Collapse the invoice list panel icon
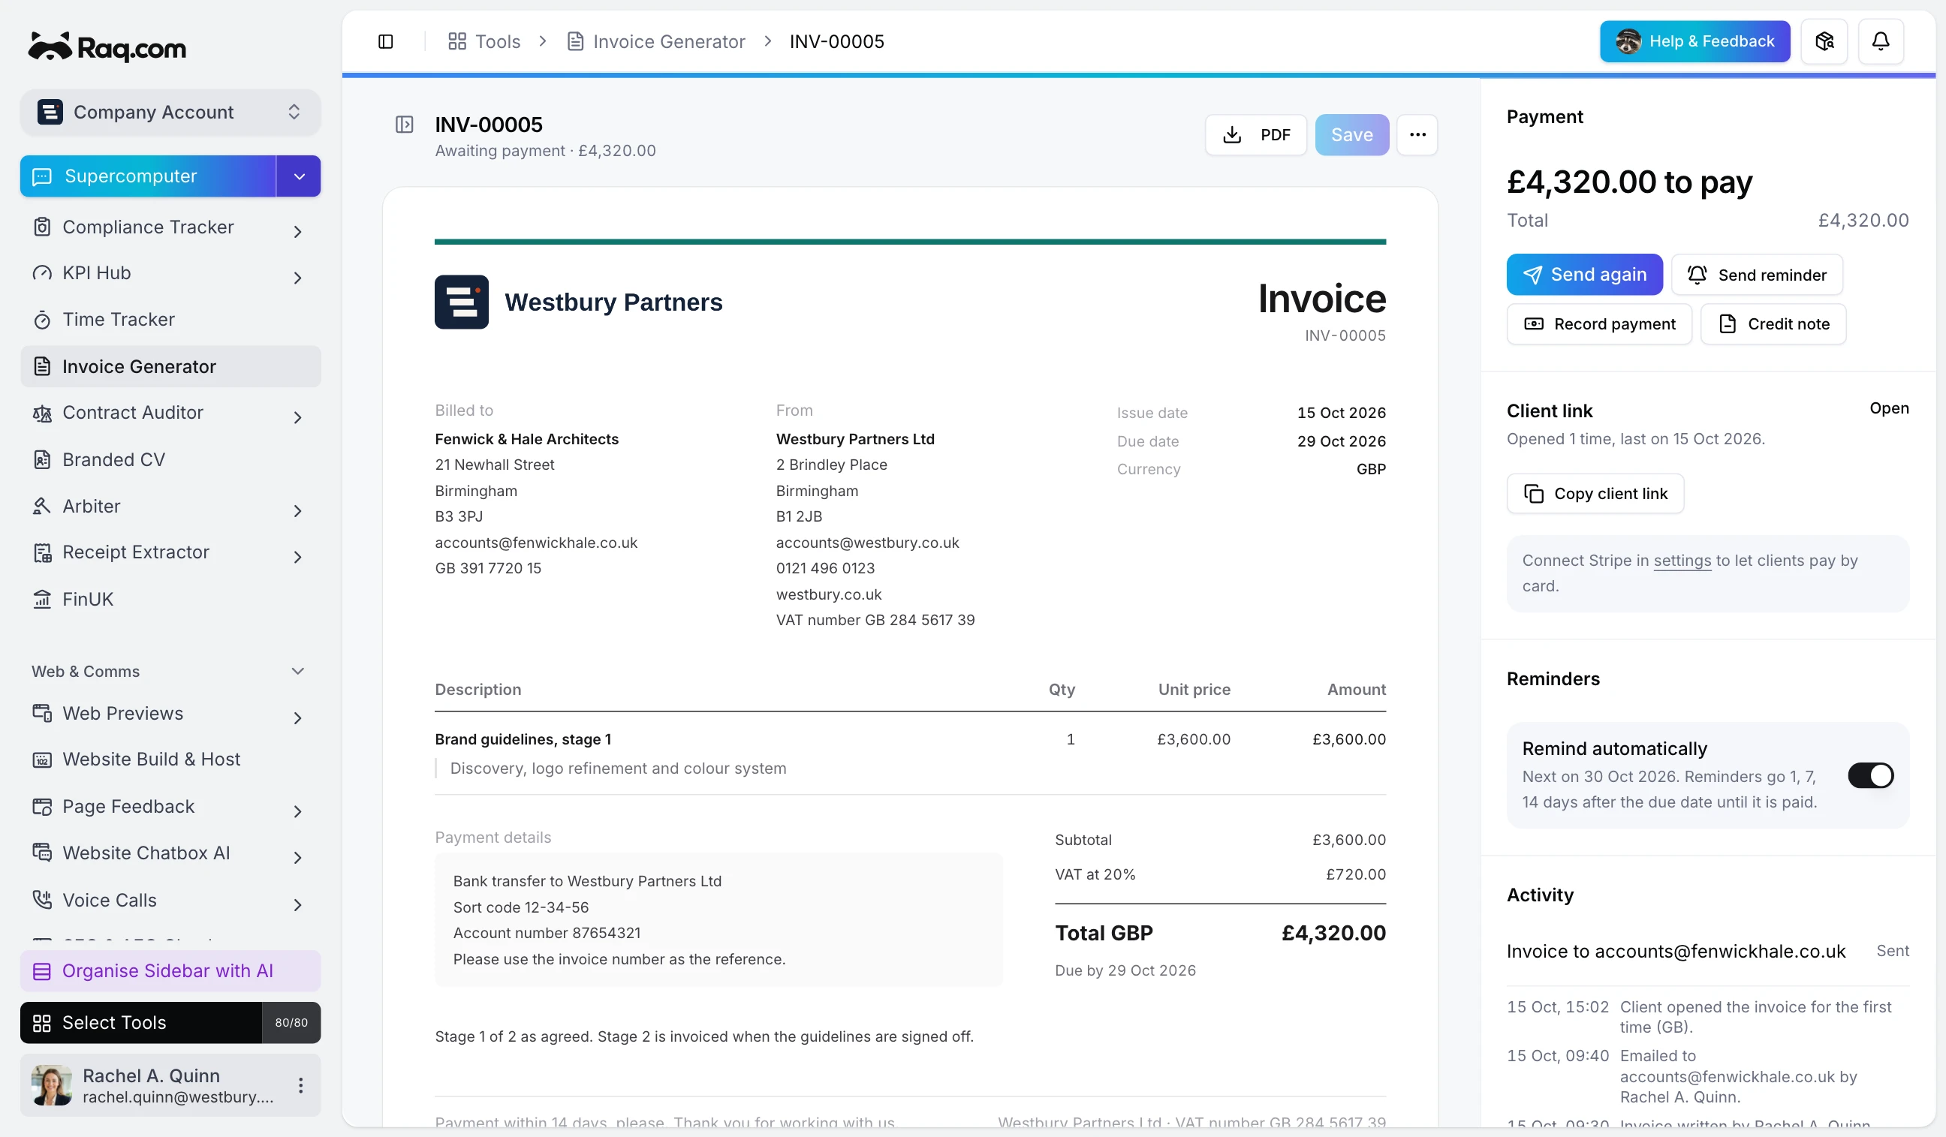Image resolution: width=1946 pixels, height=1137 pixels. coord(404,125)
